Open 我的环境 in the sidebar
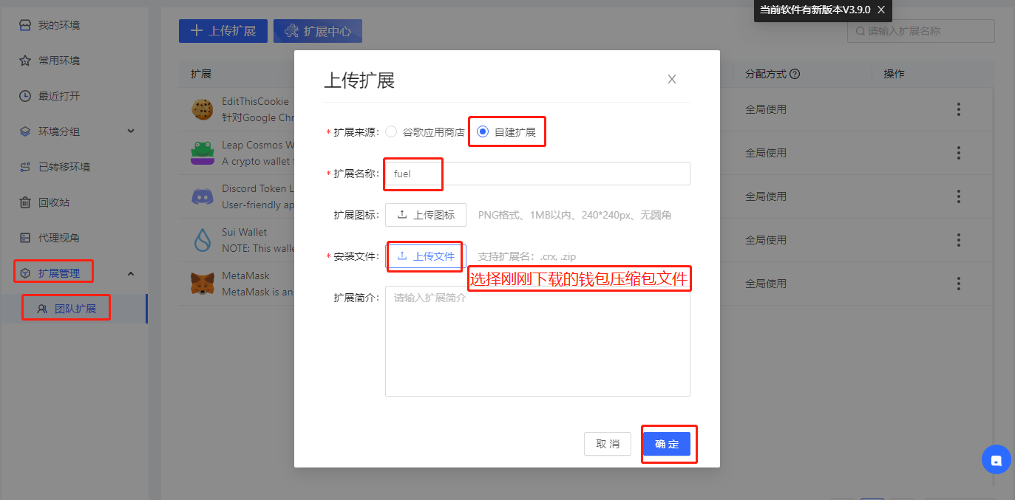The width and height of the screenshot is (1015, 500). click(59, 25)
